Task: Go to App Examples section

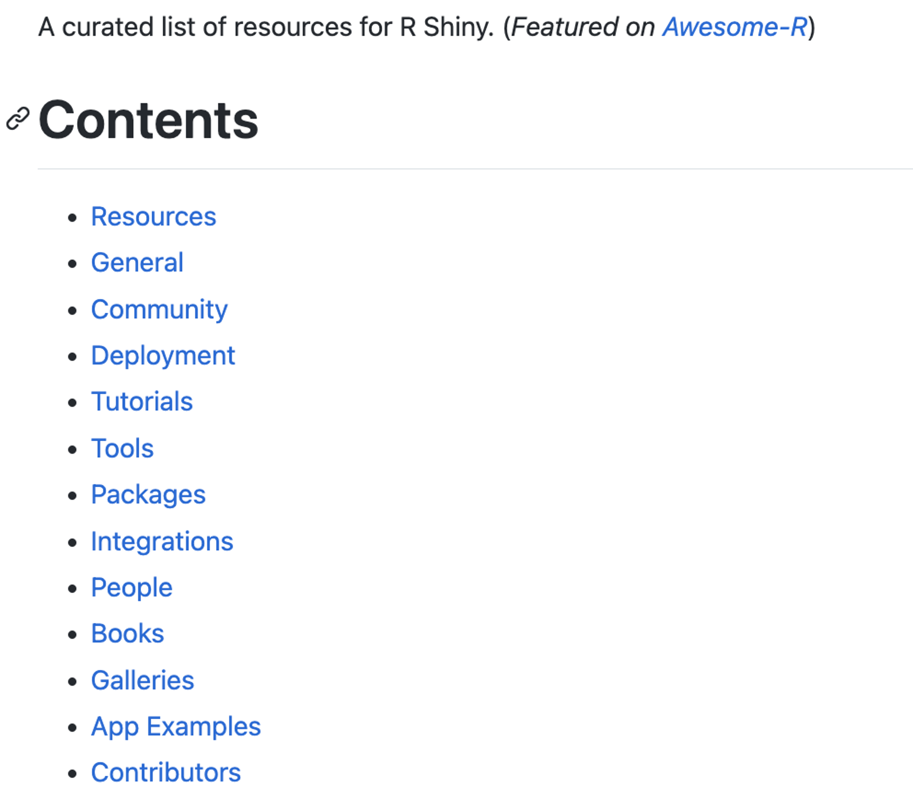Action: click(176, 727)
